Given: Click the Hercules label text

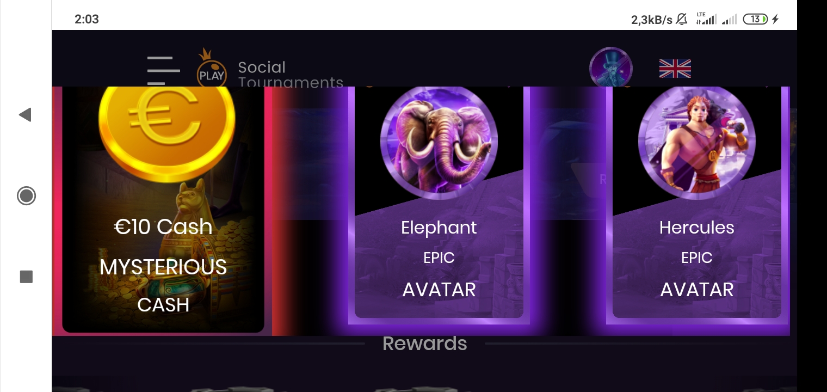Looking at the screenshot, I should (697, 228).
